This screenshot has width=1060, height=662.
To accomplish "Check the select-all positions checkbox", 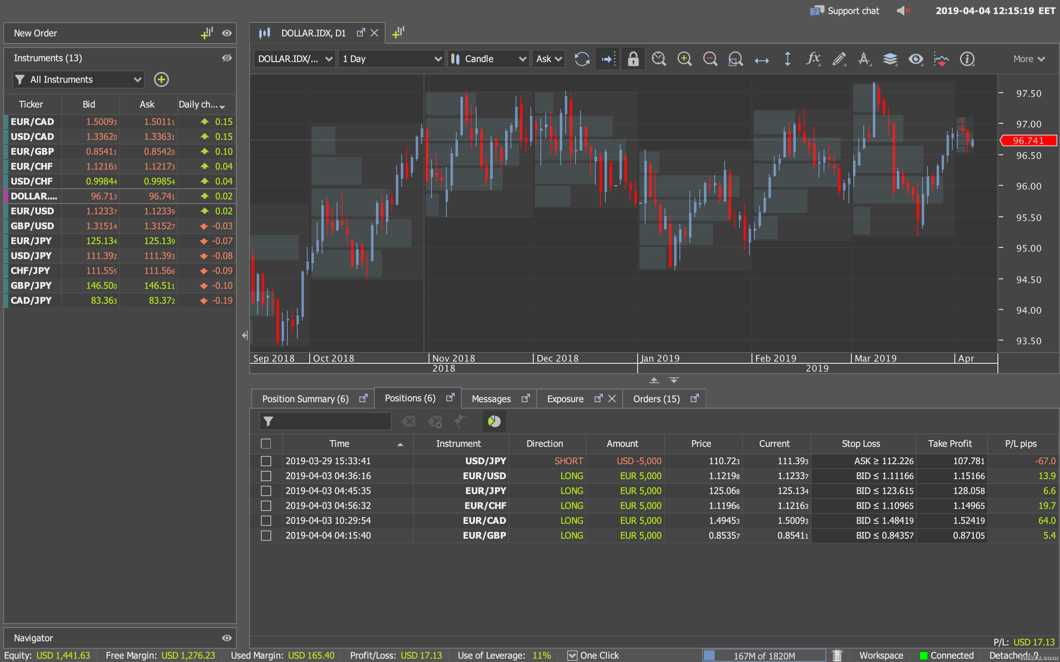I will pos(266,444).
